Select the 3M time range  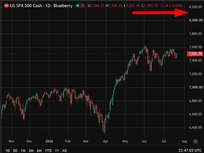click(31, 151)
